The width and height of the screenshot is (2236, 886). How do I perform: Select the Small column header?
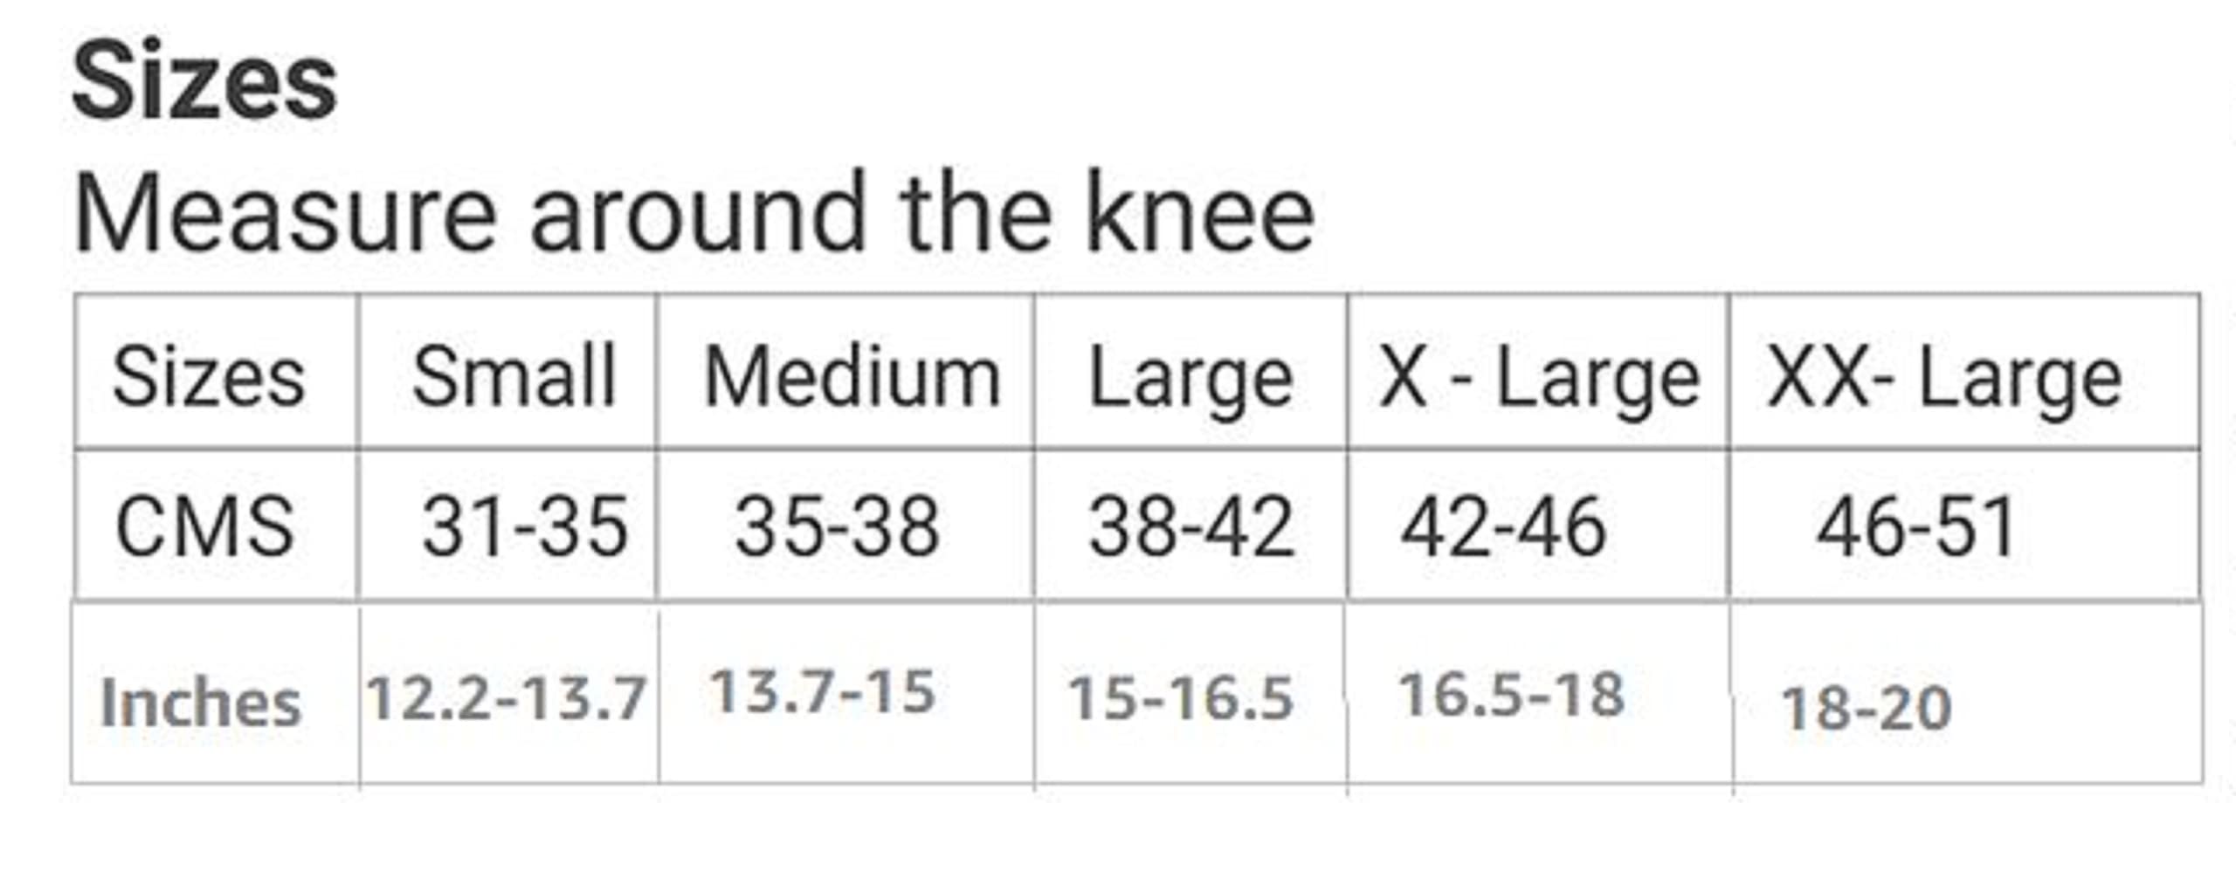tap(514, 377)
